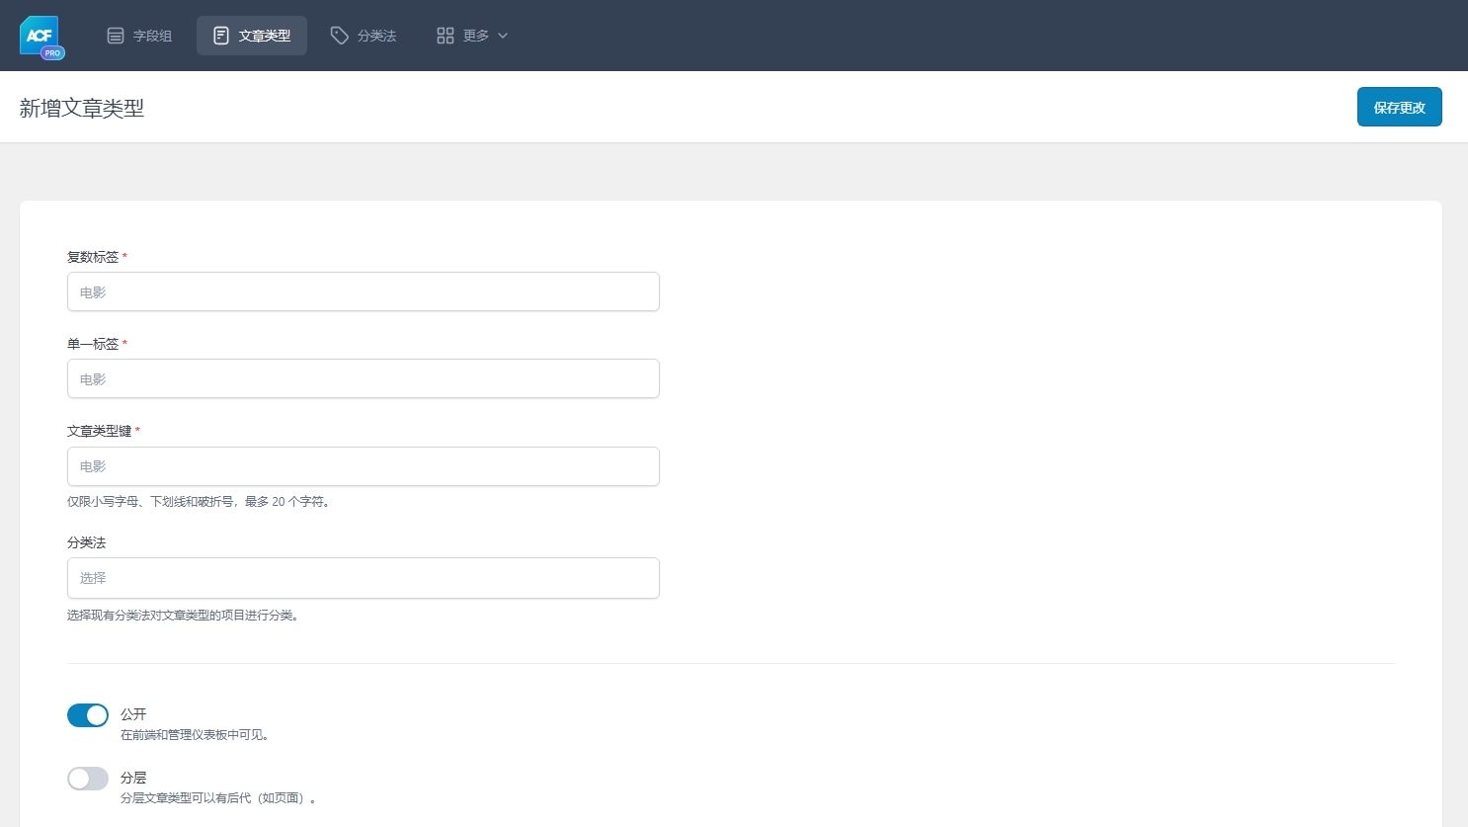Screen dimensions: 1468x827
Task: Expand the 更多 dropdown chevron
Action: pos(503,36)
